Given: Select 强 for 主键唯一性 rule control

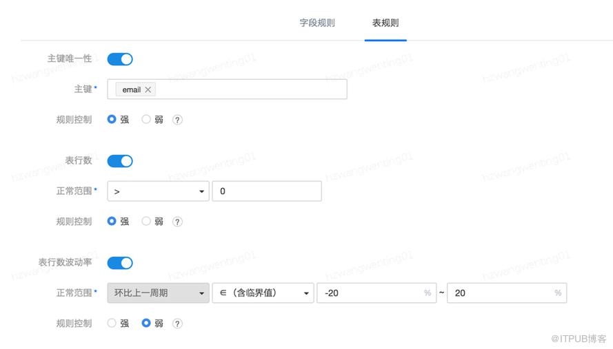Looking at the screenshot, I should 112,119.
